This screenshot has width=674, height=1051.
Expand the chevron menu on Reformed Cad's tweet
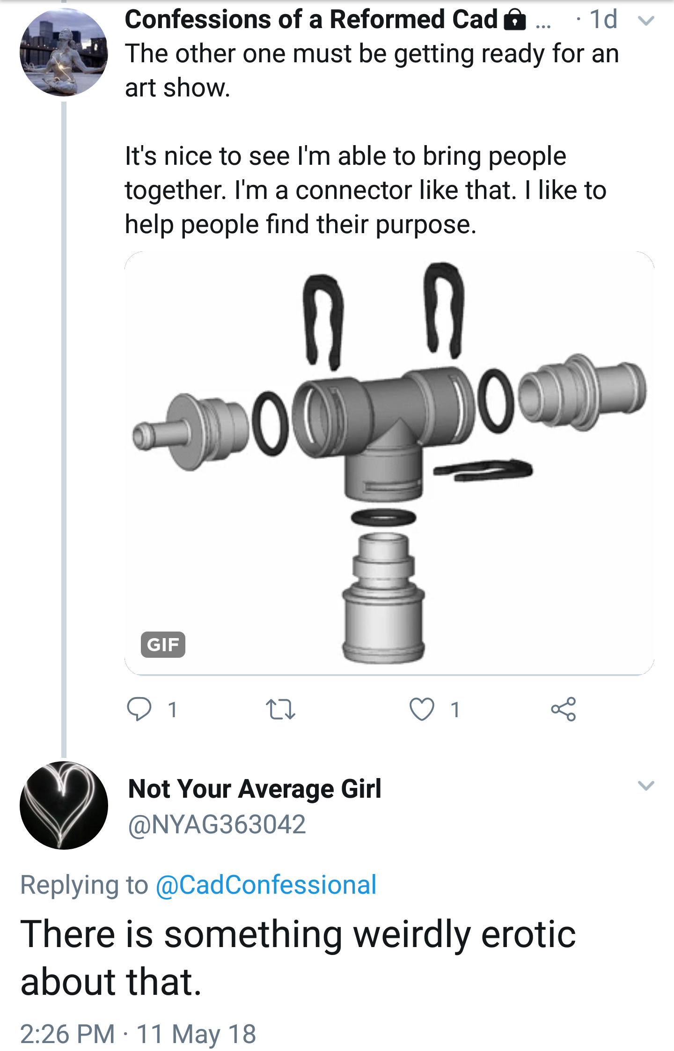pyautogui.click(x=646, y=21)
